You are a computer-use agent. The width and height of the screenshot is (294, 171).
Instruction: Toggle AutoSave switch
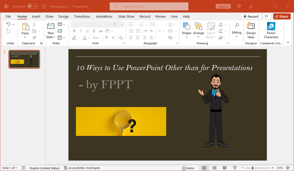[x=33, y=6]
